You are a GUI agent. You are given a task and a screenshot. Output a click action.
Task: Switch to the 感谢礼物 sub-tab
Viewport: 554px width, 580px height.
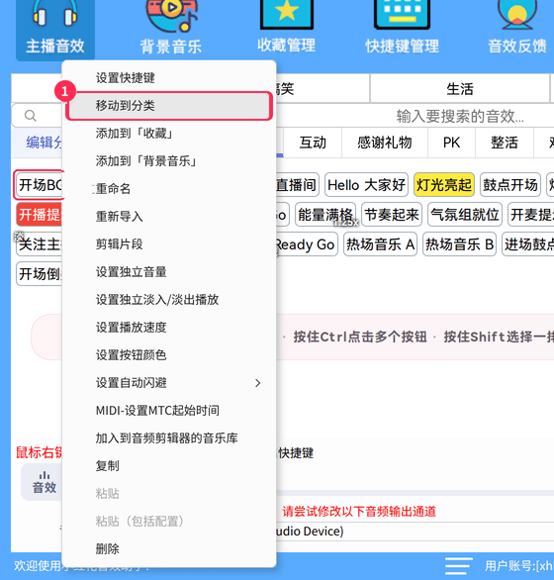point(385,143)
